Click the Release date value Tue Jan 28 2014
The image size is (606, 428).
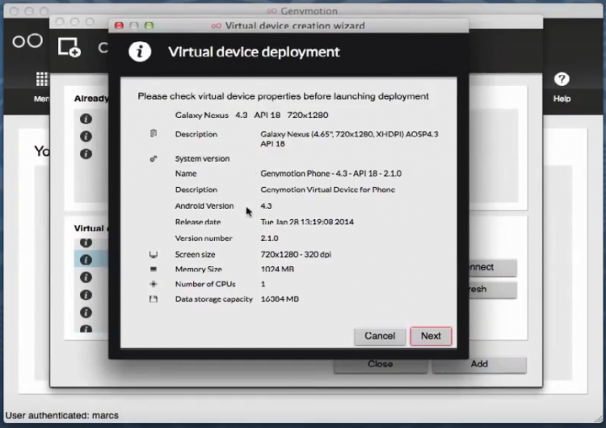(307, 222)
